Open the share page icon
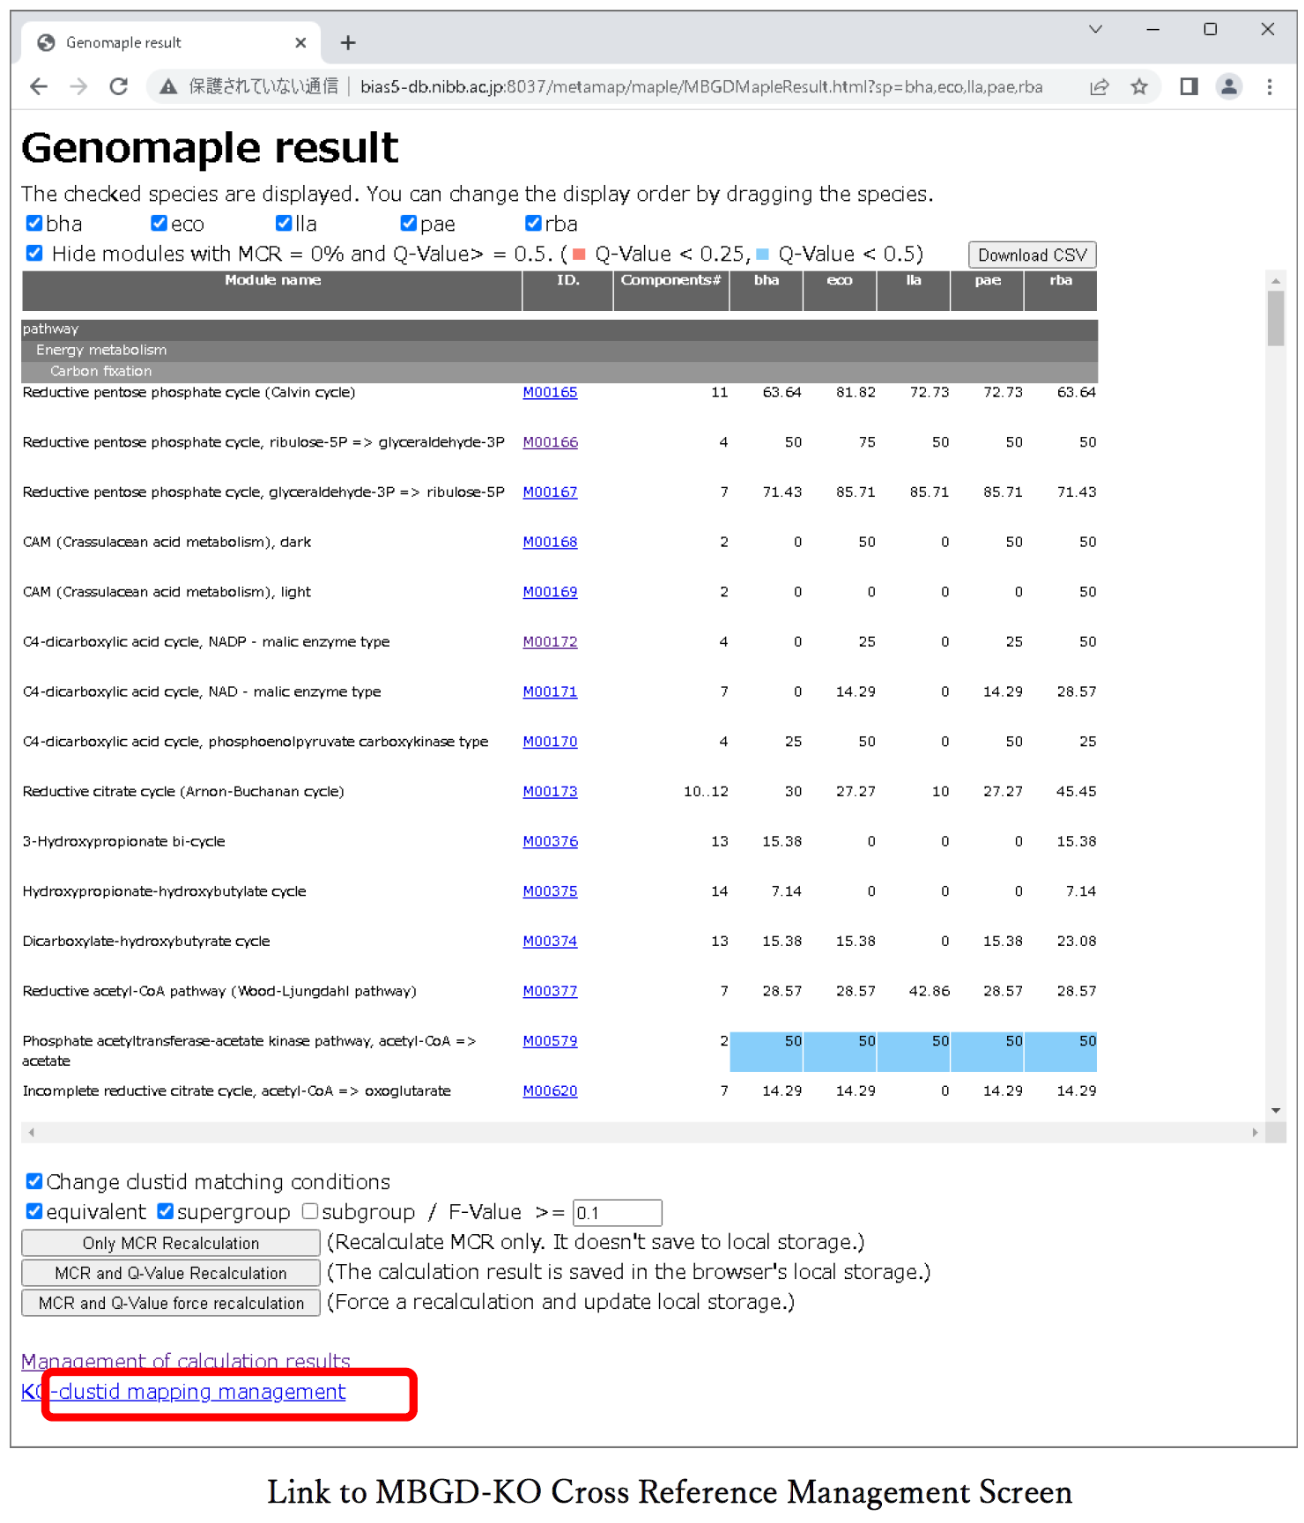Screen dimensions: 1304x1523 click(x=1099, y=86)
